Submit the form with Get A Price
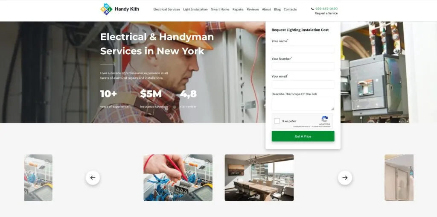The height and width of the screenshot is (217, 437). click(x=303, y=136)
